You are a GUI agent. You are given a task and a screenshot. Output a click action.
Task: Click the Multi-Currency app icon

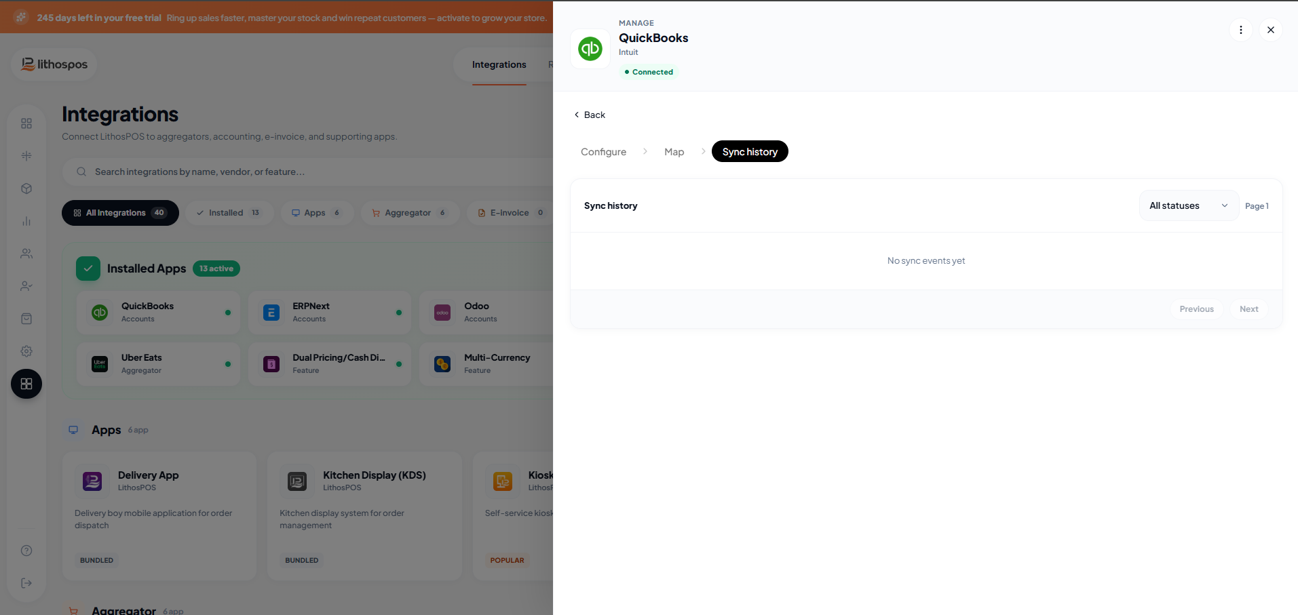click(442, 364)
